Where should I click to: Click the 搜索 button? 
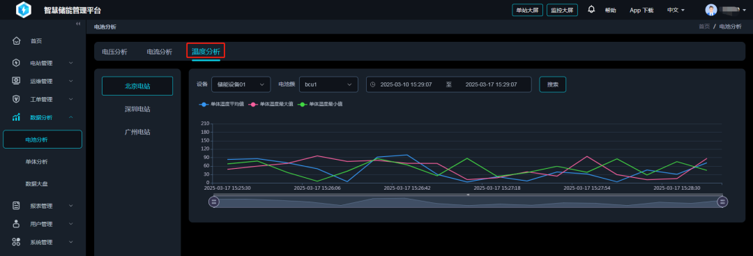(x=553, y=84)
